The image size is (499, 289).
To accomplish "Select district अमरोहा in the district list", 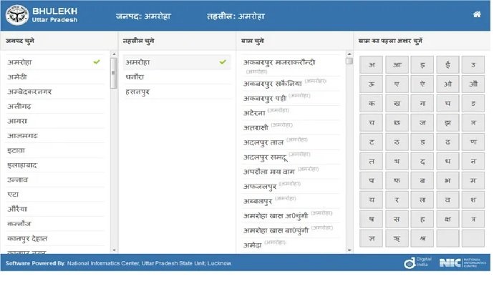I will pos(54,62).
